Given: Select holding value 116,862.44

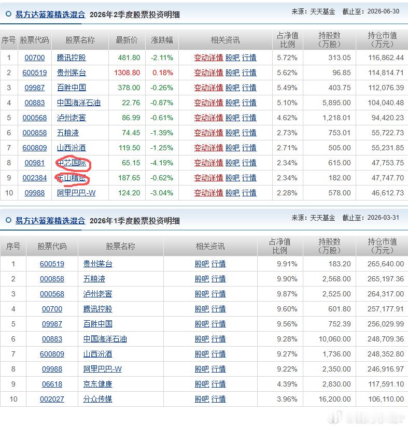Looking at the screenshot, I should click(x=386, y=58).
